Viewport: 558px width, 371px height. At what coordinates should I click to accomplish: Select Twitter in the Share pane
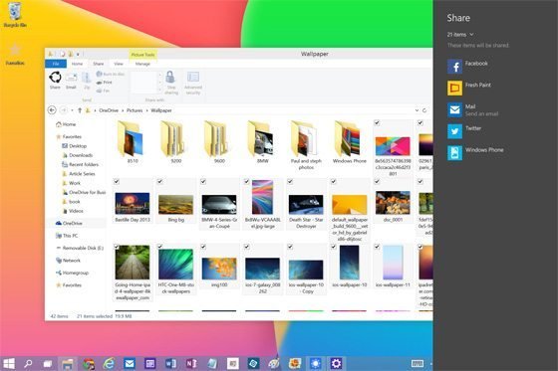pos(464,131)
